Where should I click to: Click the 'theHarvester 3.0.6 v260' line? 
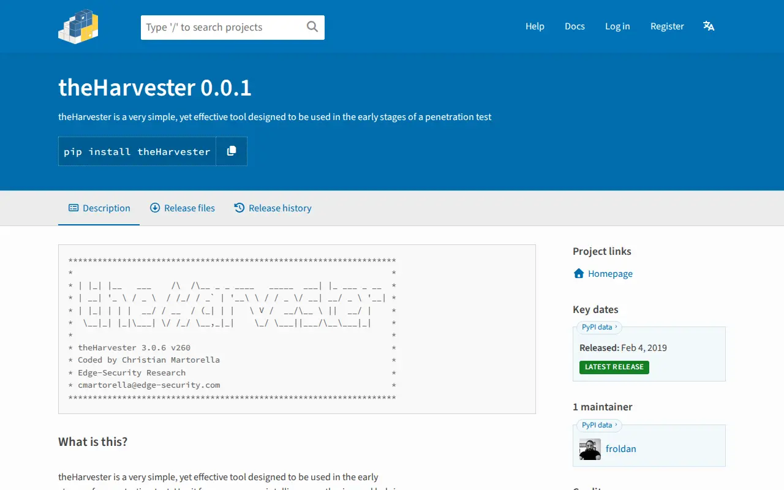point(134,348)
